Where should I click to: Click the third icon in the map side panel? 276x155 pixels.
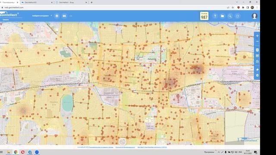(257, 50)
